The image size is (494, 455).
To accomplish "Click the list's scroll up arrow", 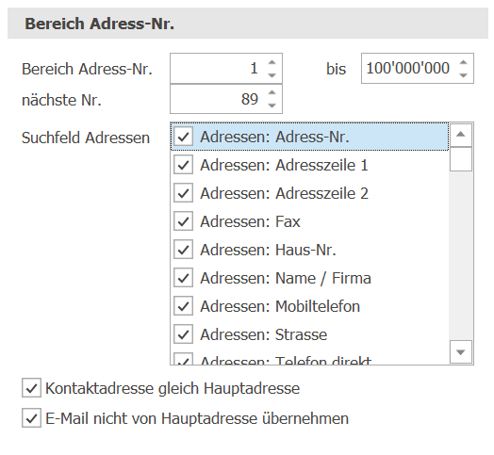I will click(x=461, y=135).
